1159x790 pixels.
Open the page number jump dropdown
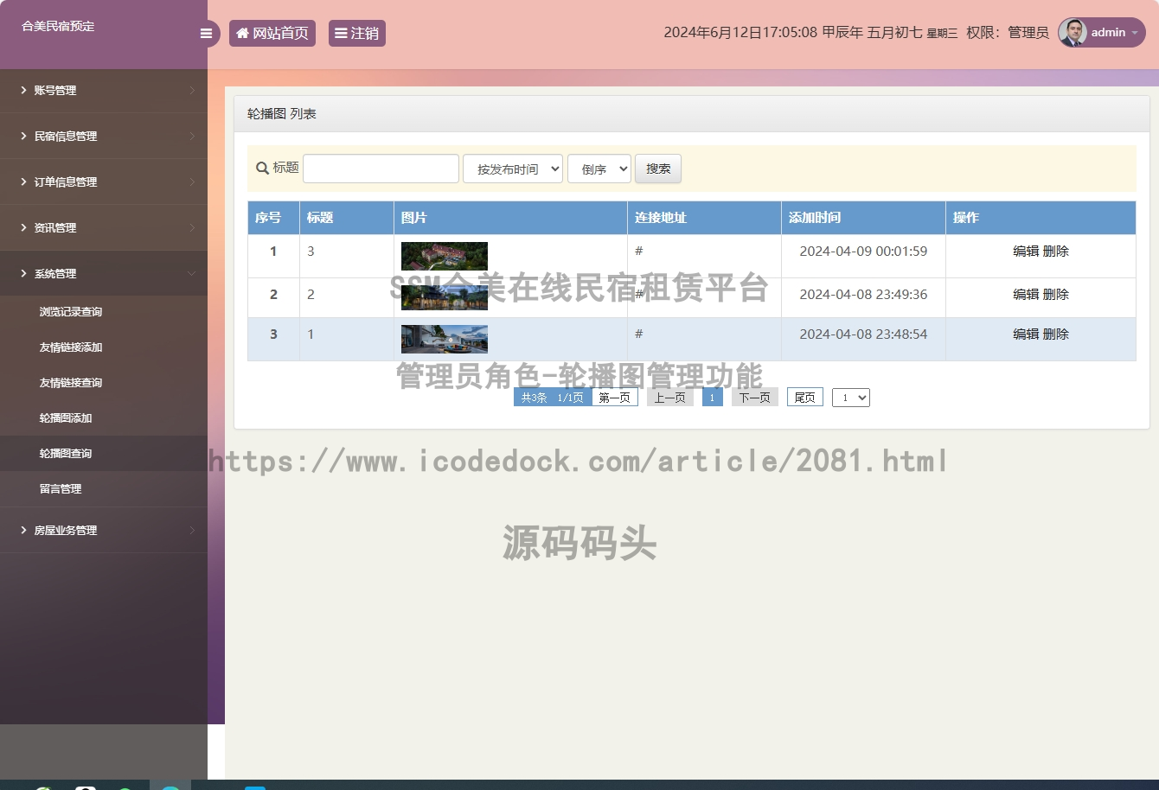(851, 398)
